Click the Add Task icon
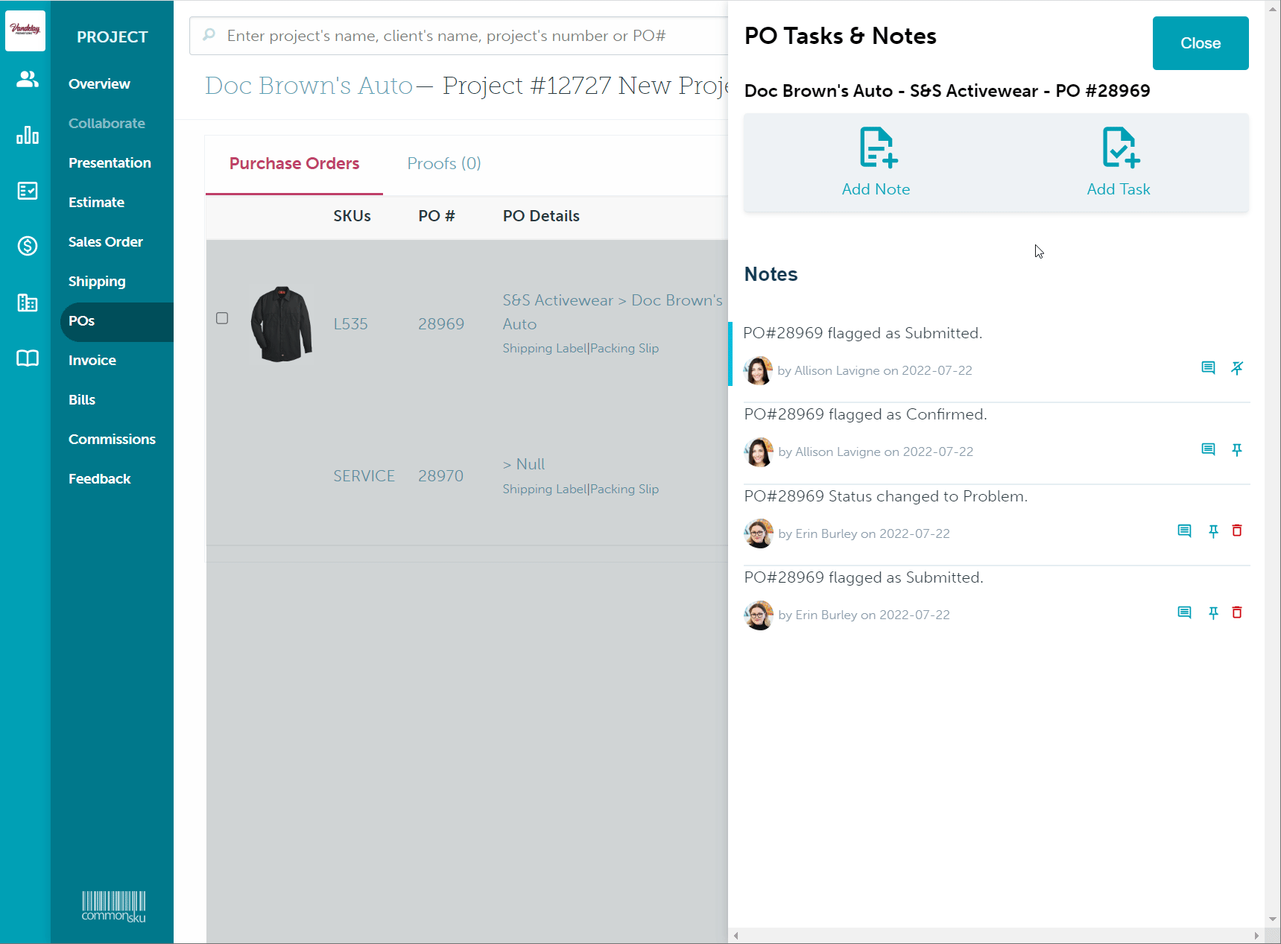Viewport: 1281px width, 944px height. pyautogui.click(x=1119, y=148)
